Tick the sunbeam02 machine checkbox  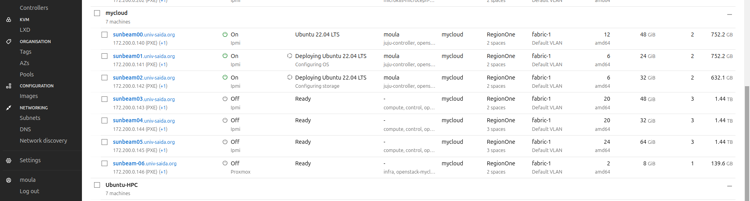coord(105,78)
